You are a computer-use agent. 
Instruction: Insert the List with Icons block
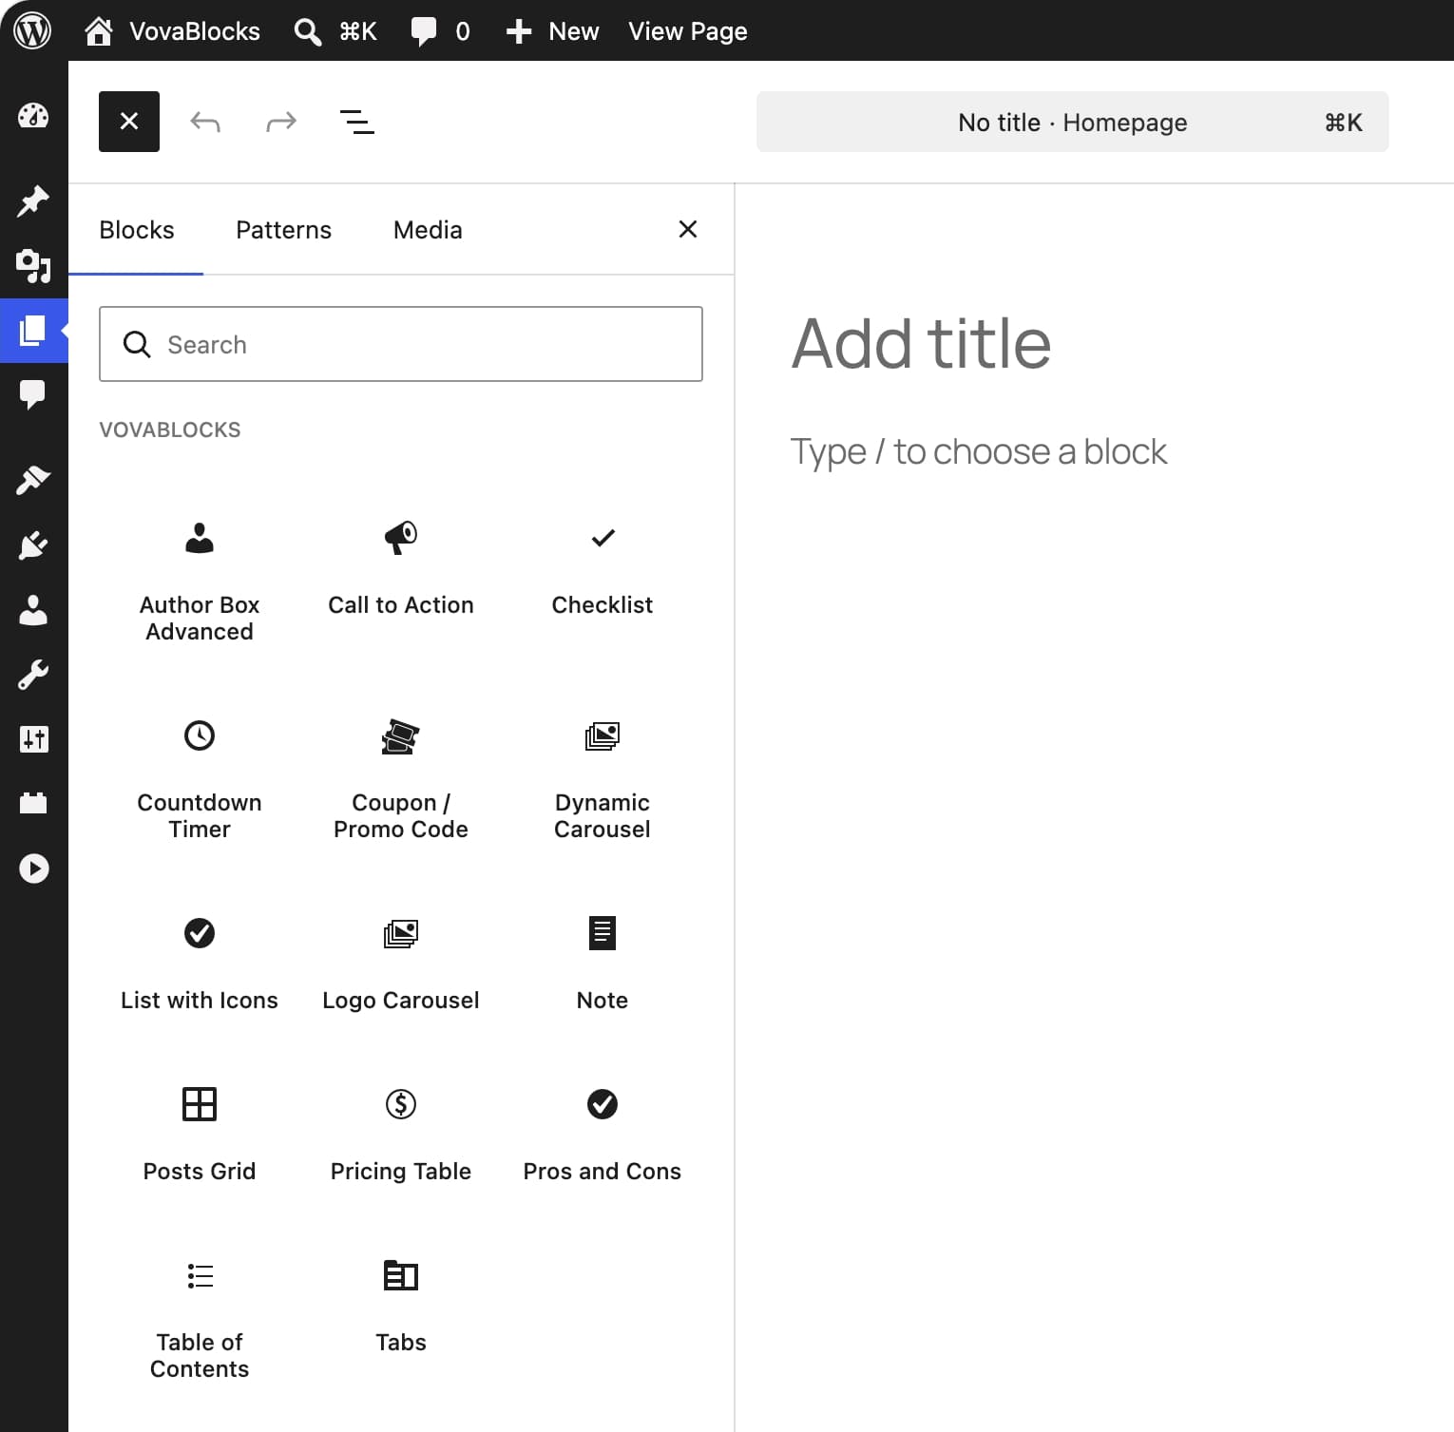[200, 965]
